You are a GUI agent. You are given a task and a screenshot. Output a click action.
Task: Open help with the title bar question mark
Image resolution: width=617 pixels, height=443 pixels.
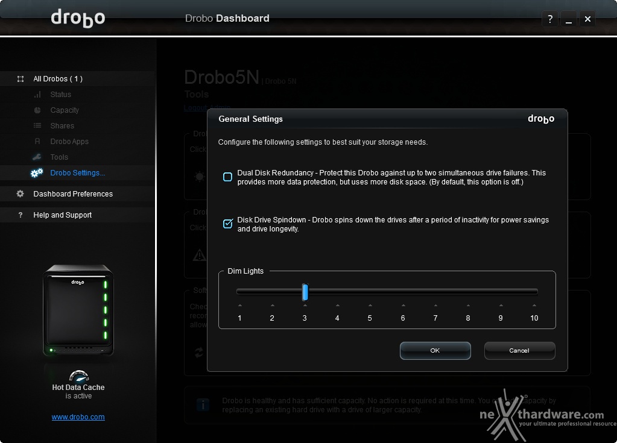550,19
